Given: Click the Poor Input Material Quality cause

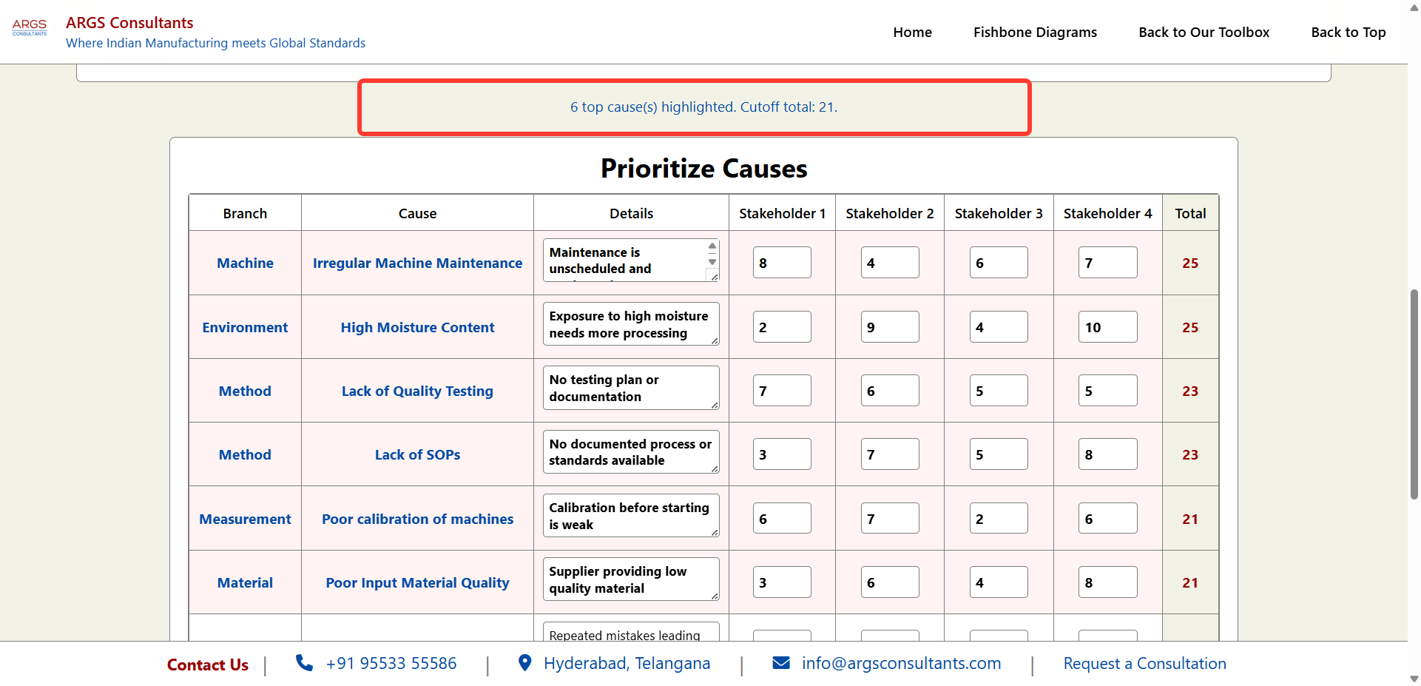Looking at the screenshot, I should (417, 582).
